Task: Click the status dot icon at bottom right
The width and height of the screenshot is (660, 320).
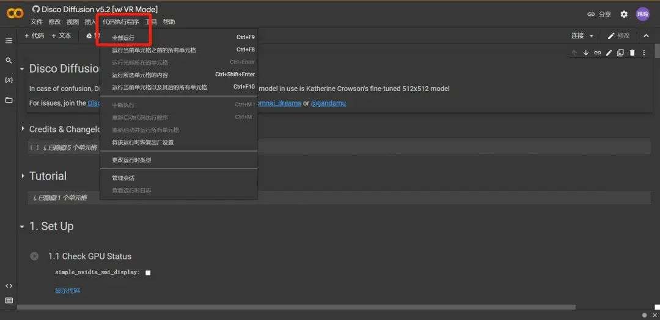Action: click(645, 315)
